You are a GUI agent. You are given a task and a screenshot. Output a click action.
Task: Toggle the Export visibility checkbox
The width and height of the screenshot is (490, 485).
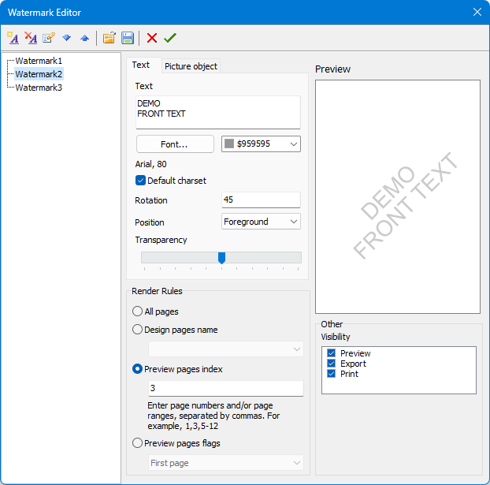pos(332,364)
